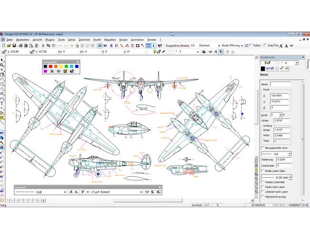Click the layer stack icon in the second toolbar

204,52
